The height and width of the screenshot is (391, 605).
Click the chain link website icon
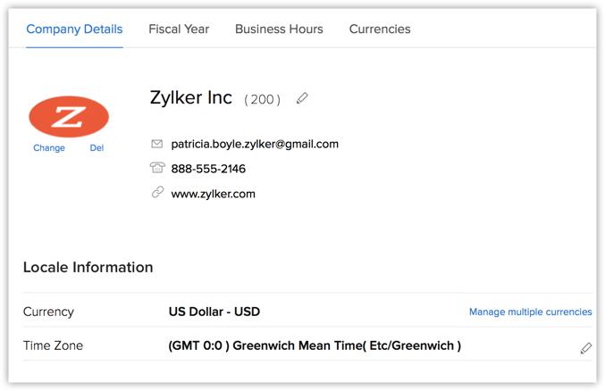pyautogui.click(x=157, y=192)
